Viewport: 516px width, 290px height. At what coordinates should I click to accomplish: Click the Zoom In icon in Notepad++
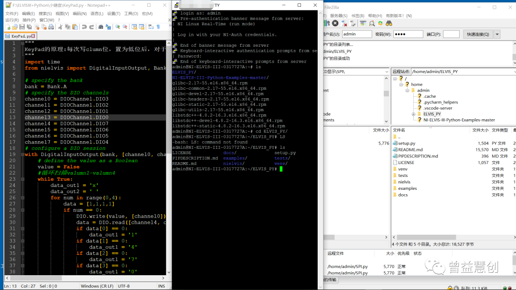point(118,27)
